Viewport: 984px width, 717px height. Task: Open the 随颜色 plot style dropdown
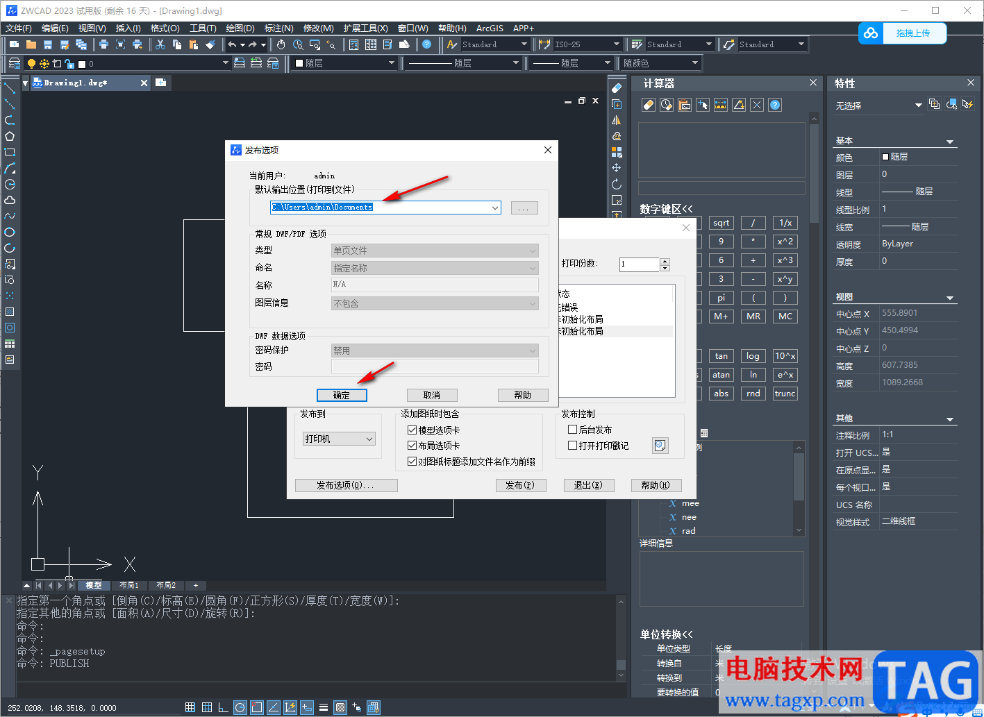tap(695, 63)
